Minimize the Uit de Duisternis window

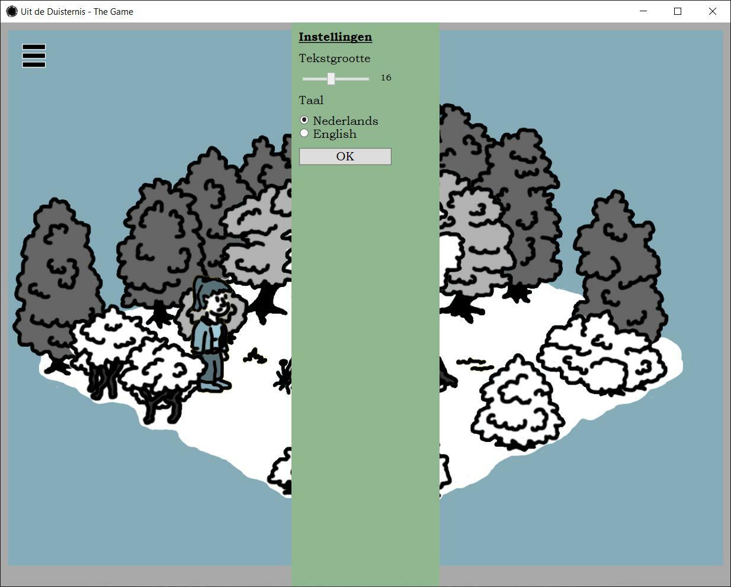(x=643, y=11)
